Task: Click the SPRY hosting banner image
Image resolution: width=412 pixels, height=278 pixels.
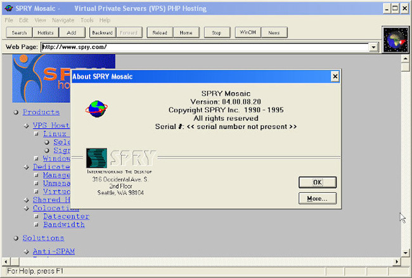Action: tap(41, 78)
